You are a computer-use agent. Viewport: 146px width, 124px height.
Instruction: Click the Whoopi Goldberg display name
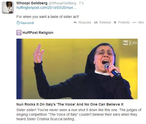[x=32, y=3]
